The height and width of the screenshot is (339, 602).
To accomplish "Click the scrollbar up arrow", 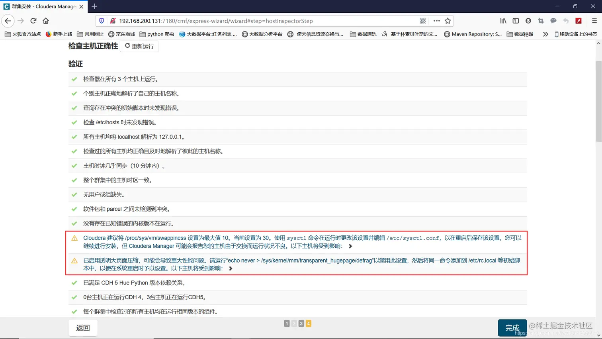I will point(598,43).
